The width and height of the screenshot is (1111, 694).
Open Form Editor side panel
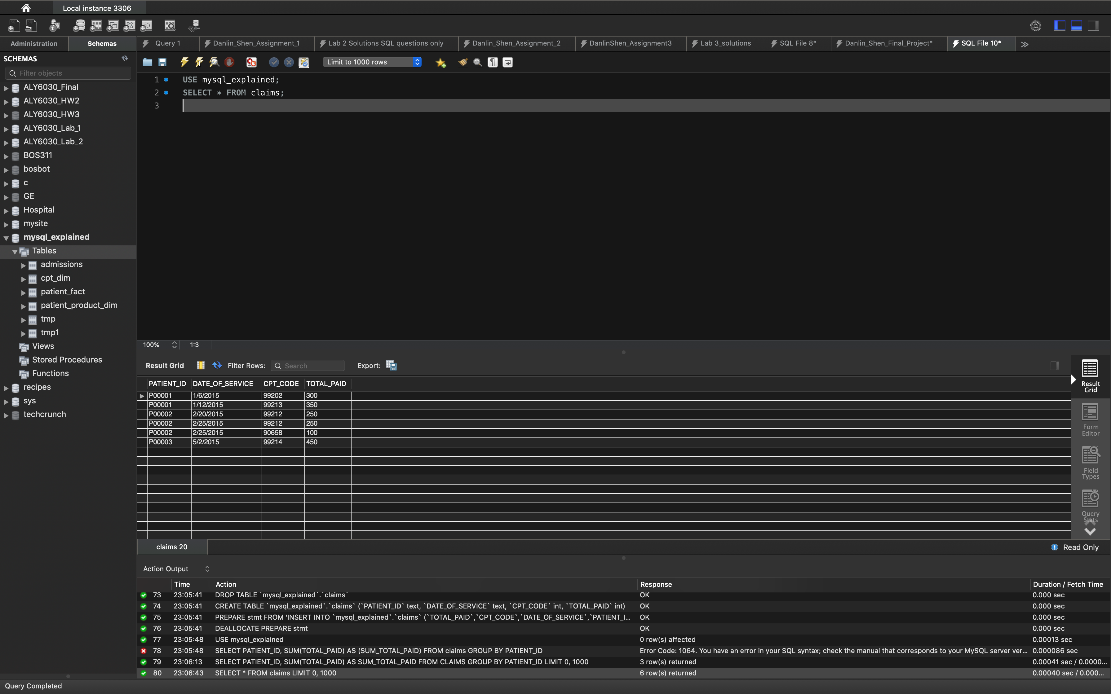[x=1090, y=419]
